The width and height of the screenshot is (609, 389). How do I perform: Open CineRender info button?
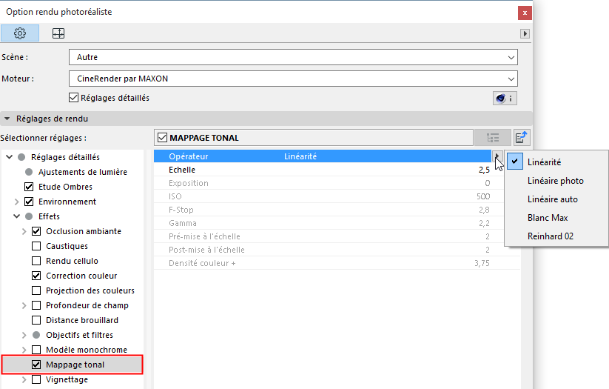pos(505,99)
